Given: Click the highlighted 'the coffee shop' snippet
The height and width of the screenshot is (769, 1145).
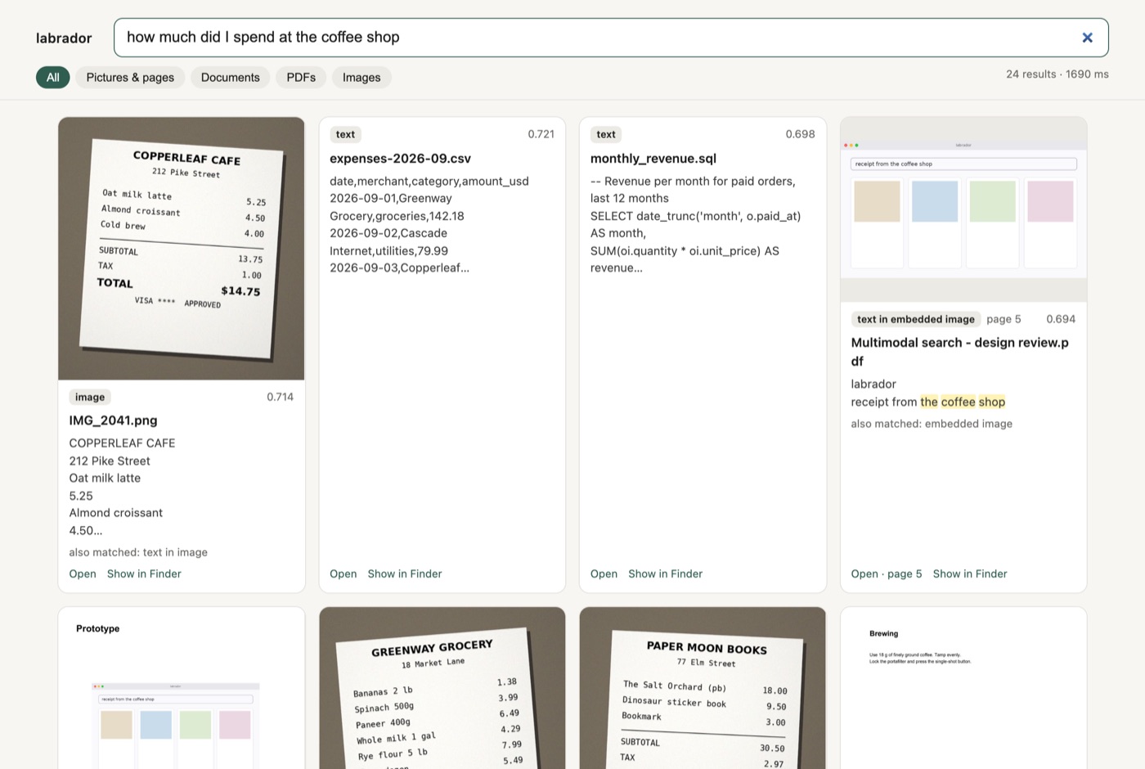Looking at the screenshot, I should pos(963,402).
